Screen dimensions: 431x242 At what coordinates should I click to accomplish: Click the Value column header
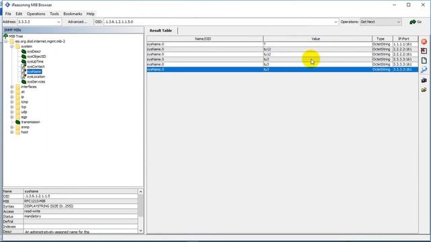[x=317, y=39]
